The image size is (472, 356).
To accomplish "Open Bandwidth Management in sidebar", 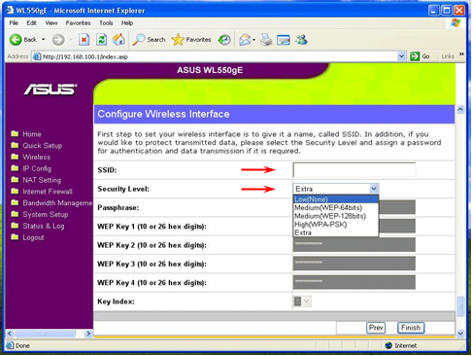I will coord(57,203).
